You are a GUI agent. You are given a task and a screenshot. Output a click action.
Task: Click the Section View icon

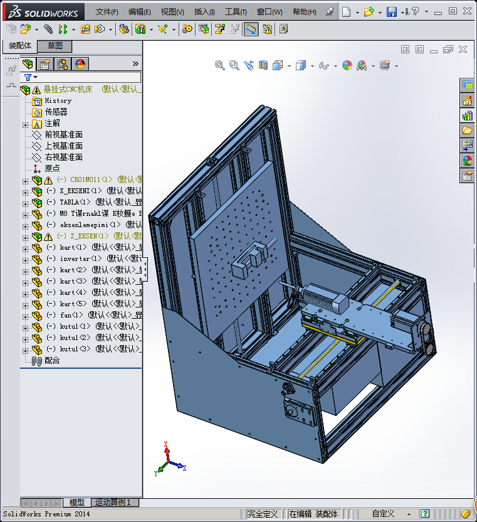(x=263, y=65)
